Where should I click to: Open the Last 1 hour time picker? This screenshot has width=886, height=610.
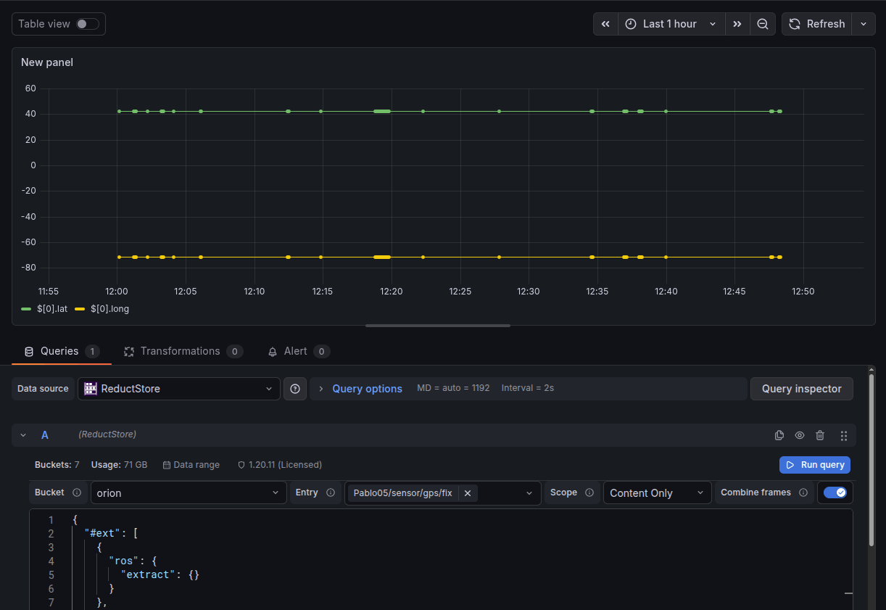point(671,24)
